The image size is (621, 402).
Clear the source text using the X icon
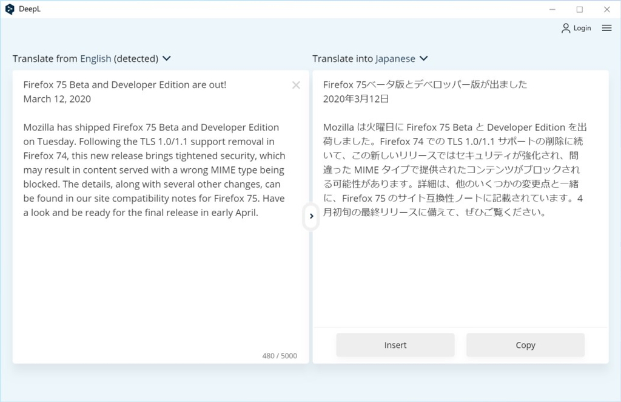pyautogui.click(x=296, y=85)
